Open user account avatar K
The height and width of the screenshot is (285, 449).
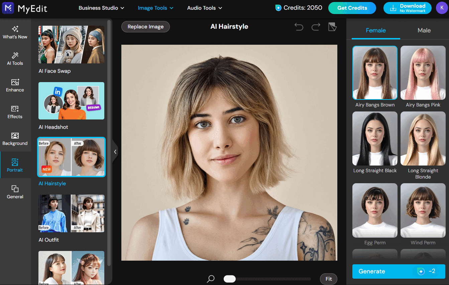click(x=442, y=8)
